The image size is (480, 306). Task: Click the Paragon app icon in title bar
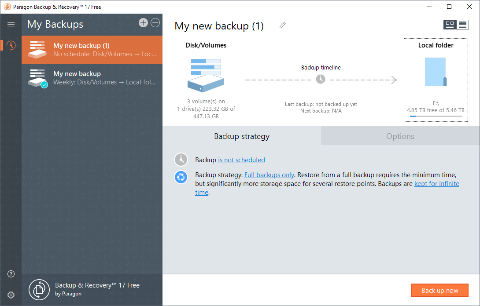tap(7, 7)
